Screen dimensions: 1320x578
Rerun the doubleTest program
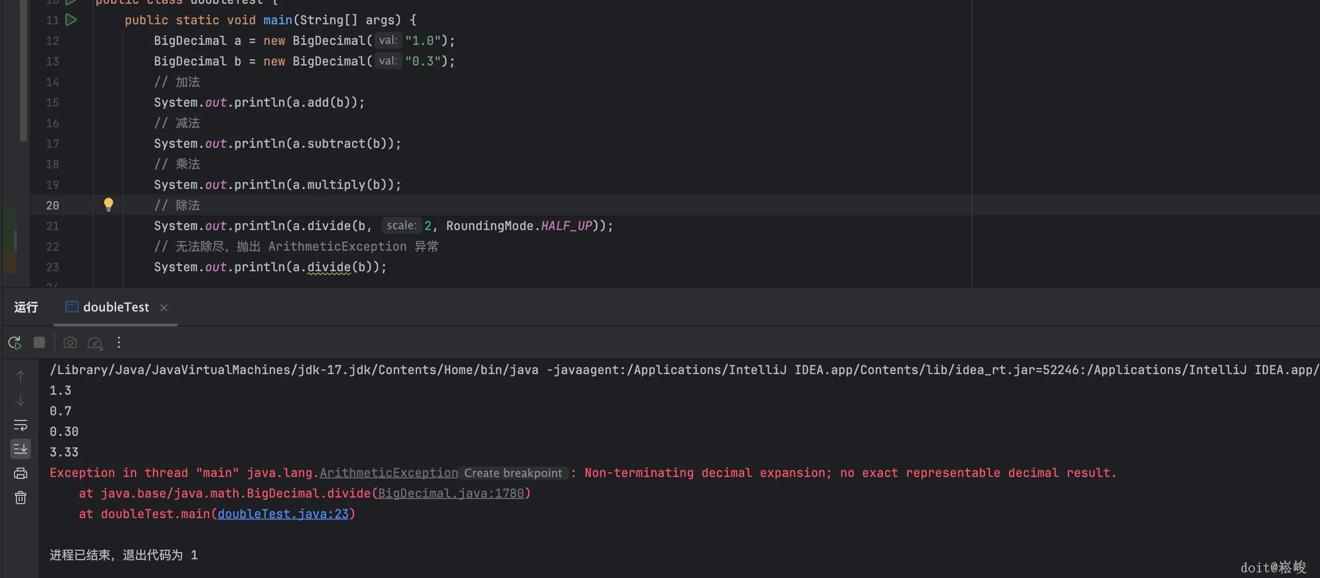tap(15, 342)
